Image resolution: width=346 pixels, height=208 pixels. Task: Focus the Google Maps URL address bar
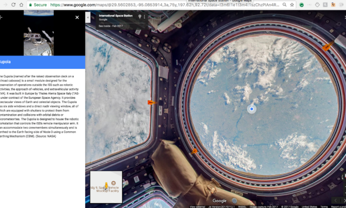coord(164,5)
